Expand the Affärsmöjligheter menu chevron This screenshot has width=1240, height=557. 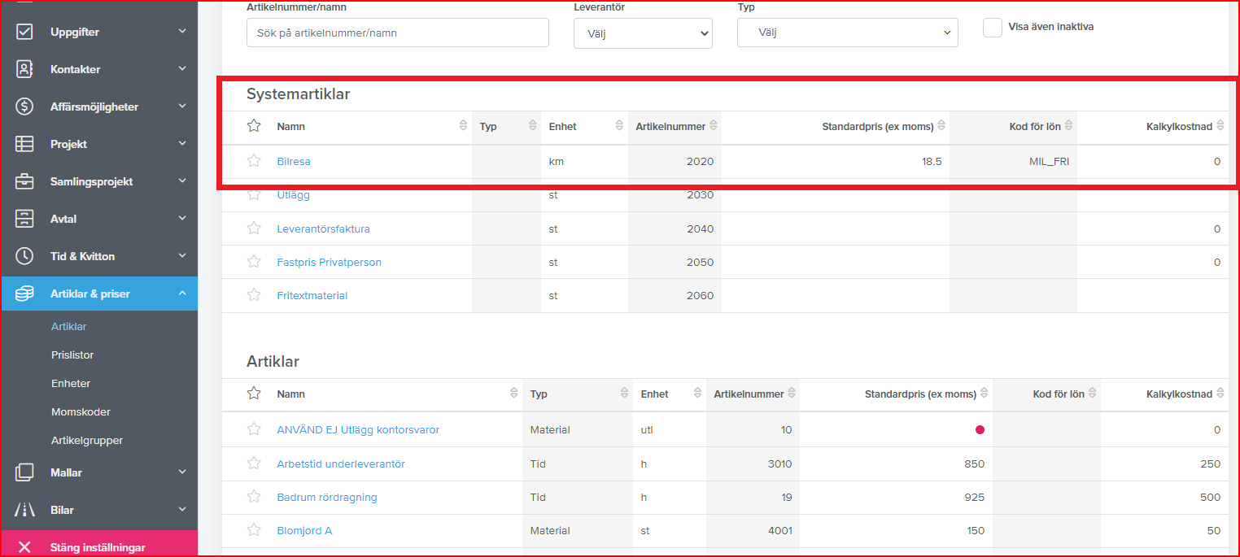pos(182,107)
